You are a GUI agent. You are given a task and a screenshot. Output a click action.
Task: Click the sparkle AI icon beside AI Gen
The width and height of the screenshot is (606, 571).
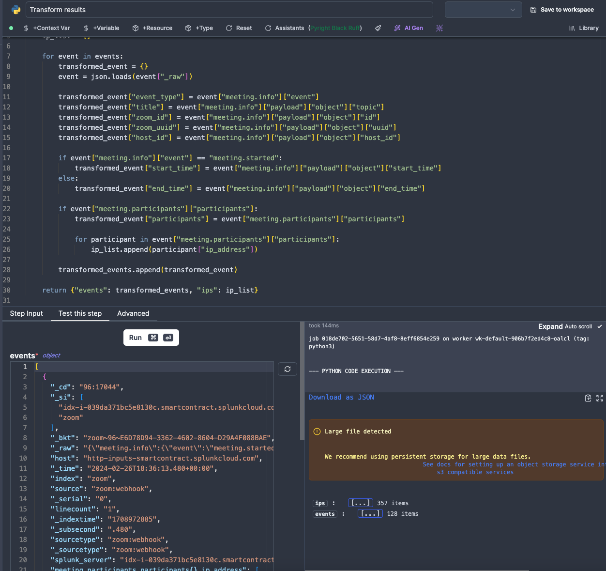(439, 28)
